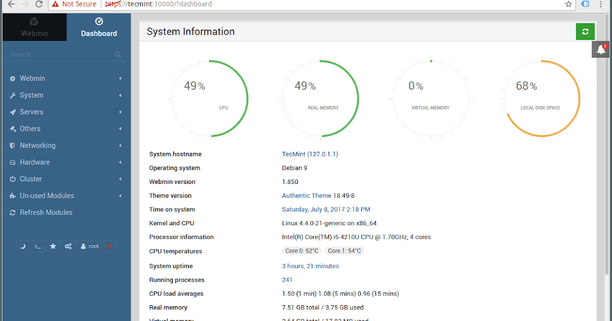Open the notifications bell

pyautogui.click(x=601, y=49)
